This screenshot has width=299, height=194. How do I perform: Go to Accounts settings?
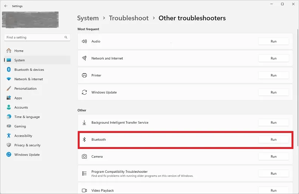[37, 107]
